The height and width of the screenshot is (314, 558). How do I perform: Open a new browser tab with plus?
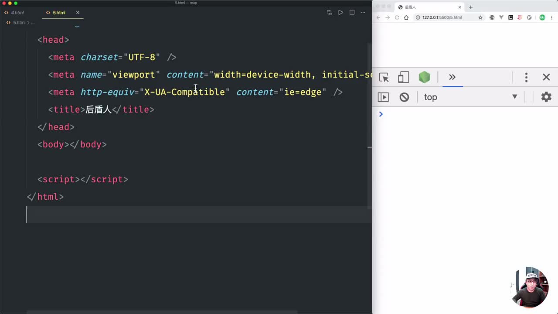pyautogui.click(x=470, y=7)
